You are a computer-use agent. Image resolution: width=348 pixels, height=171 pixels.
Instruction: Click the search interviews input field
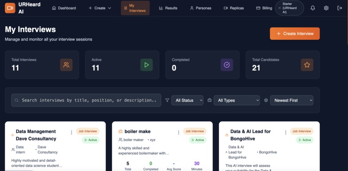pyautogui.click(x=86, y=100)
